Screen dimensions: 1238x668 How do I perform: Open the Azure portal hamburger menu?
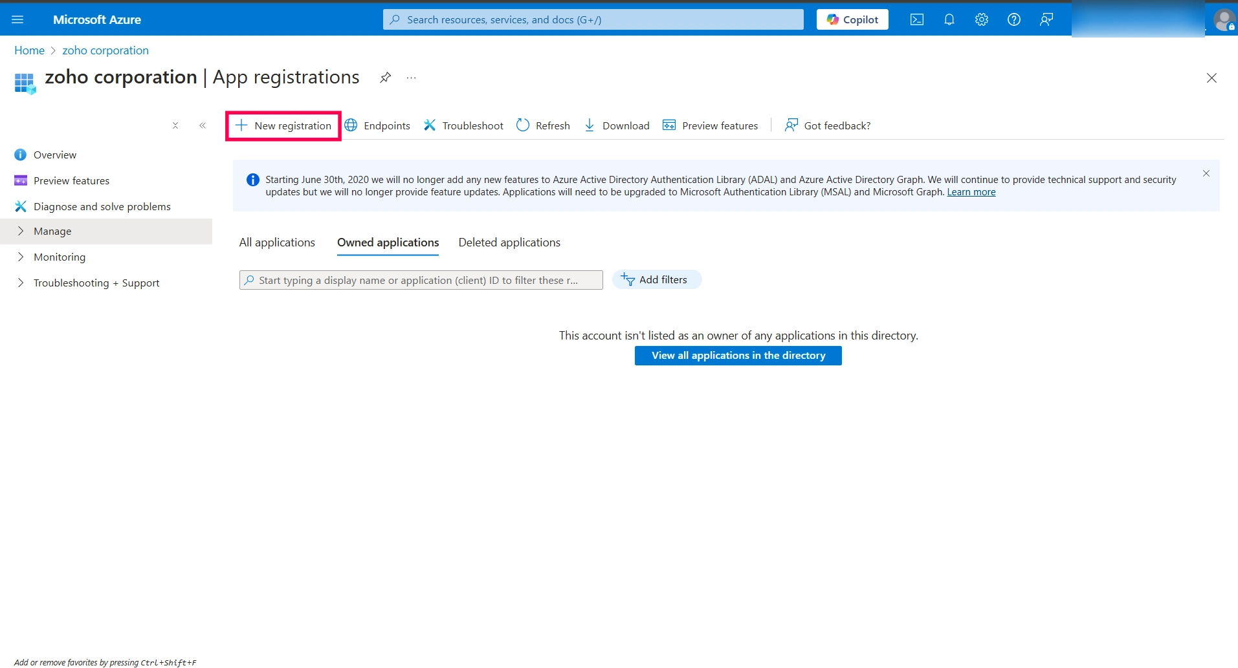click(17, 19)
